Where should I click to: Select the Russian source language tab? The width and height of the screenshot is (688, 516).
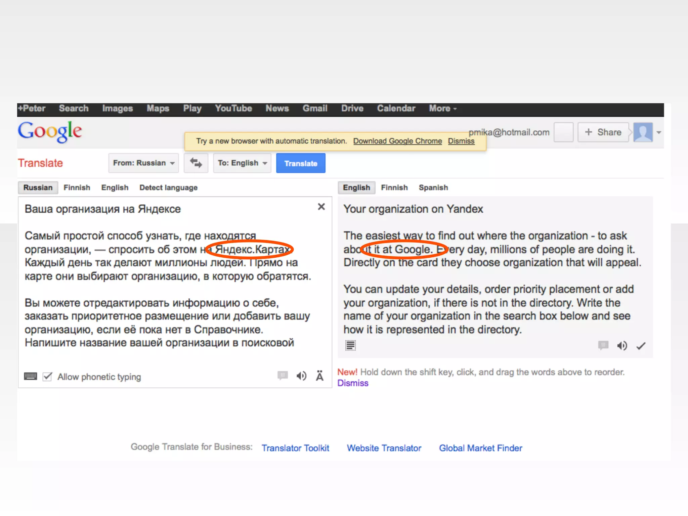[38, 187]
